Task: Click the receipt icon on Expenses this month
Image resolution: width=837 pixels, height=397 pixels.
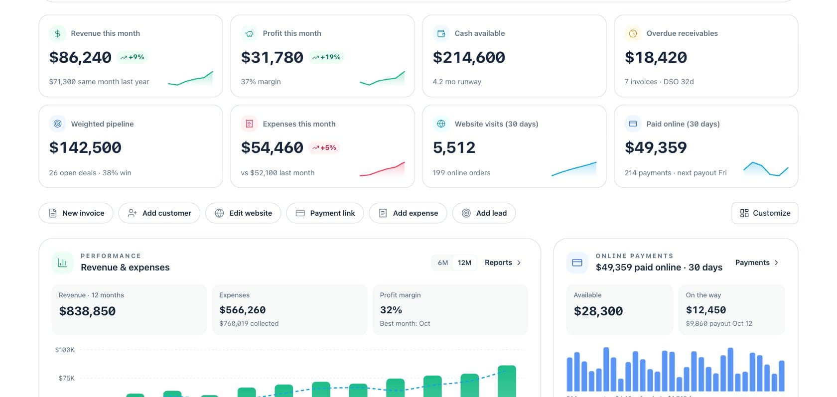Action: pyautogui.click(x=249, y=124)
